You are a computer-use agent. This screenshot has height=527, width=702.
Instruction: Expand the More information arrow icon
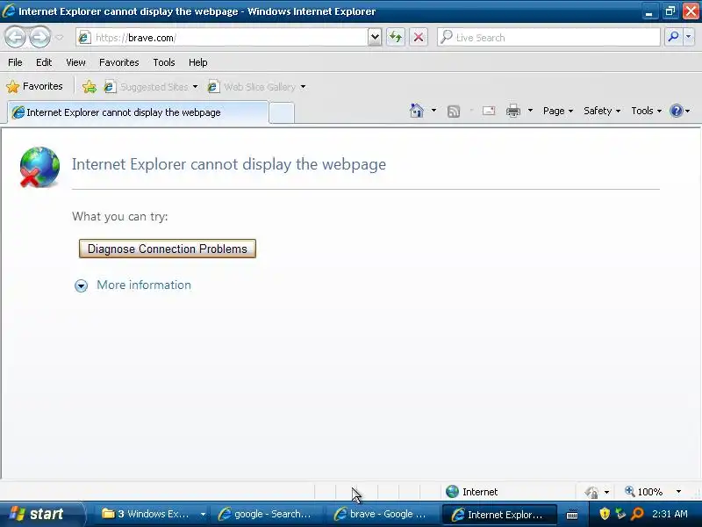point(81,285)
